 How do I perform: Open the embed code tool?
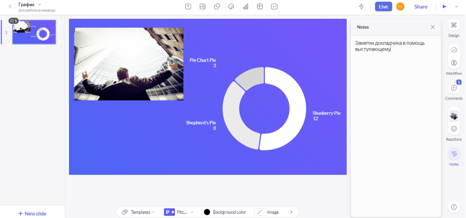click(x=274, y=7)
